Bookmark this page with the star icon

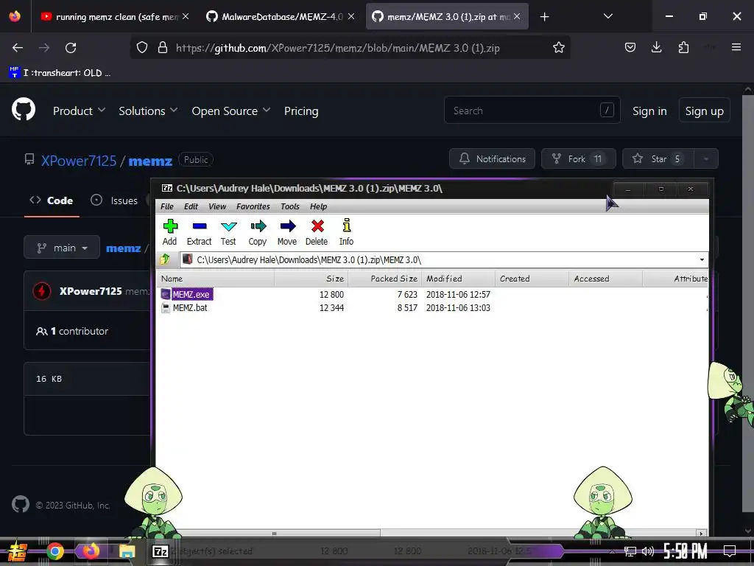click(x=558, y=48)
